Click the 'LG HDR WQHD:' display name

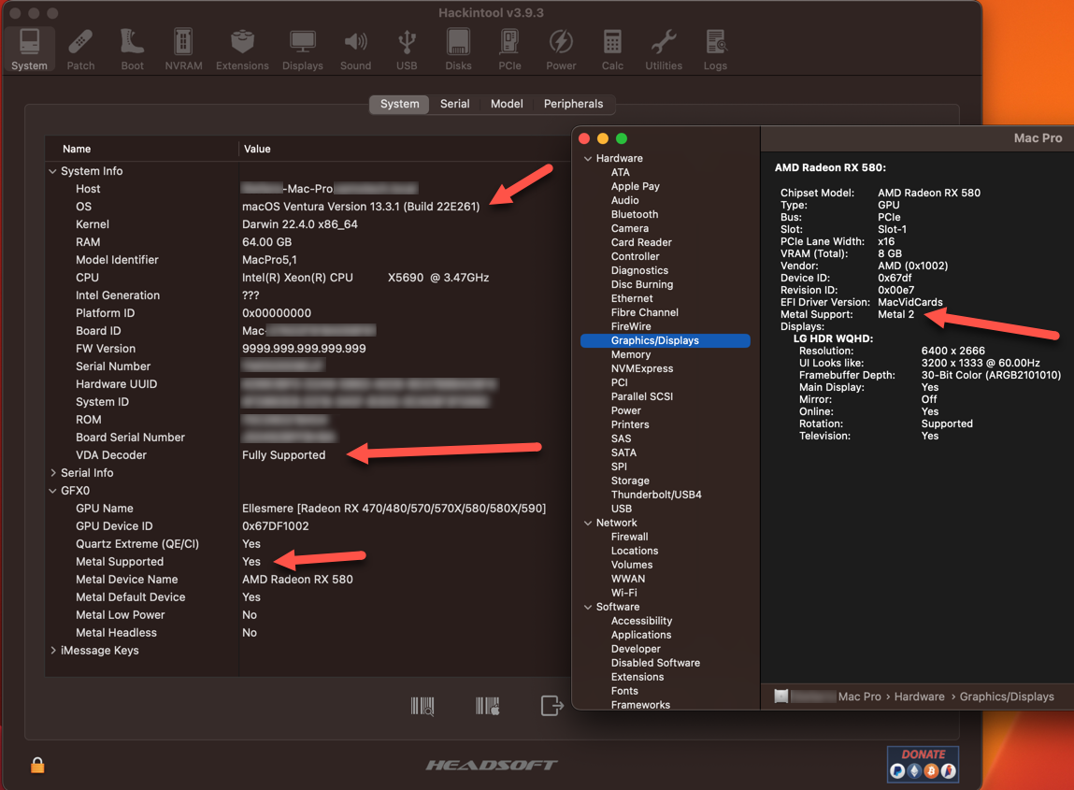pyautogui.click(x=833, y=338)
